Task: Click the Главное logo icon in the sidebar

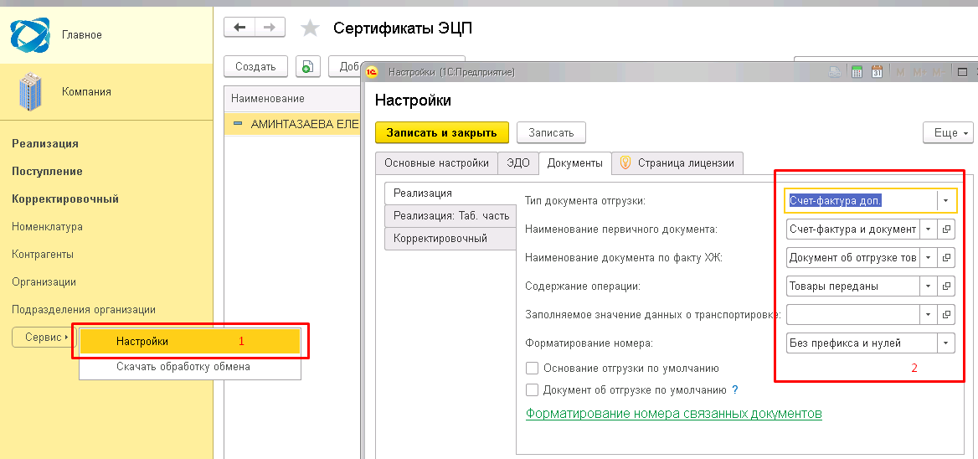Action: tap(30, 35)
